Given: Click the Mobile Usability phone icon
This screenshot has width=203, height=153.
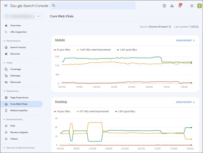Looking at the screenshot, I should point(6,110).
